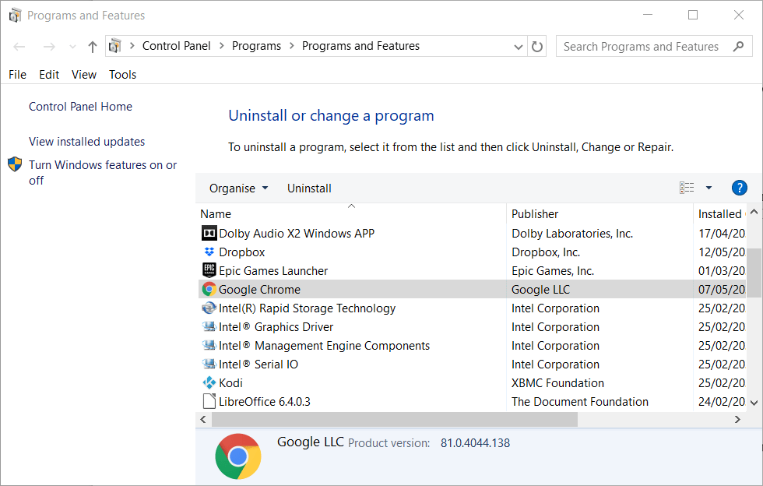The width and height of the screenshot is (763, 486).
Task: Click the change view icon
Action: (687, 188)
